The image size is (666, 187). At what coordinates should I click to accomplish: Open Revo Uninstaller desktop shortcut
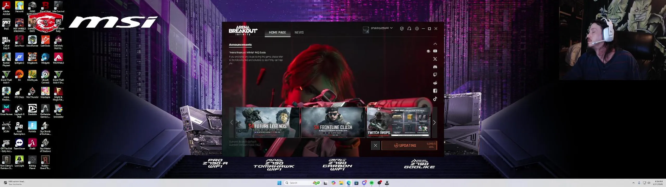click(58, 111)
